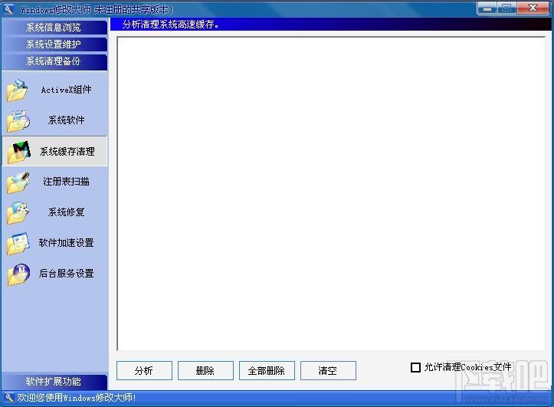Click the 系统缓存清理 folder icon
554x407 pixels.
[18, 152]
